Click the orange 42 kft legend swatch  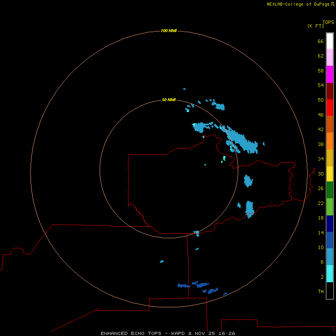coord(330,141)
